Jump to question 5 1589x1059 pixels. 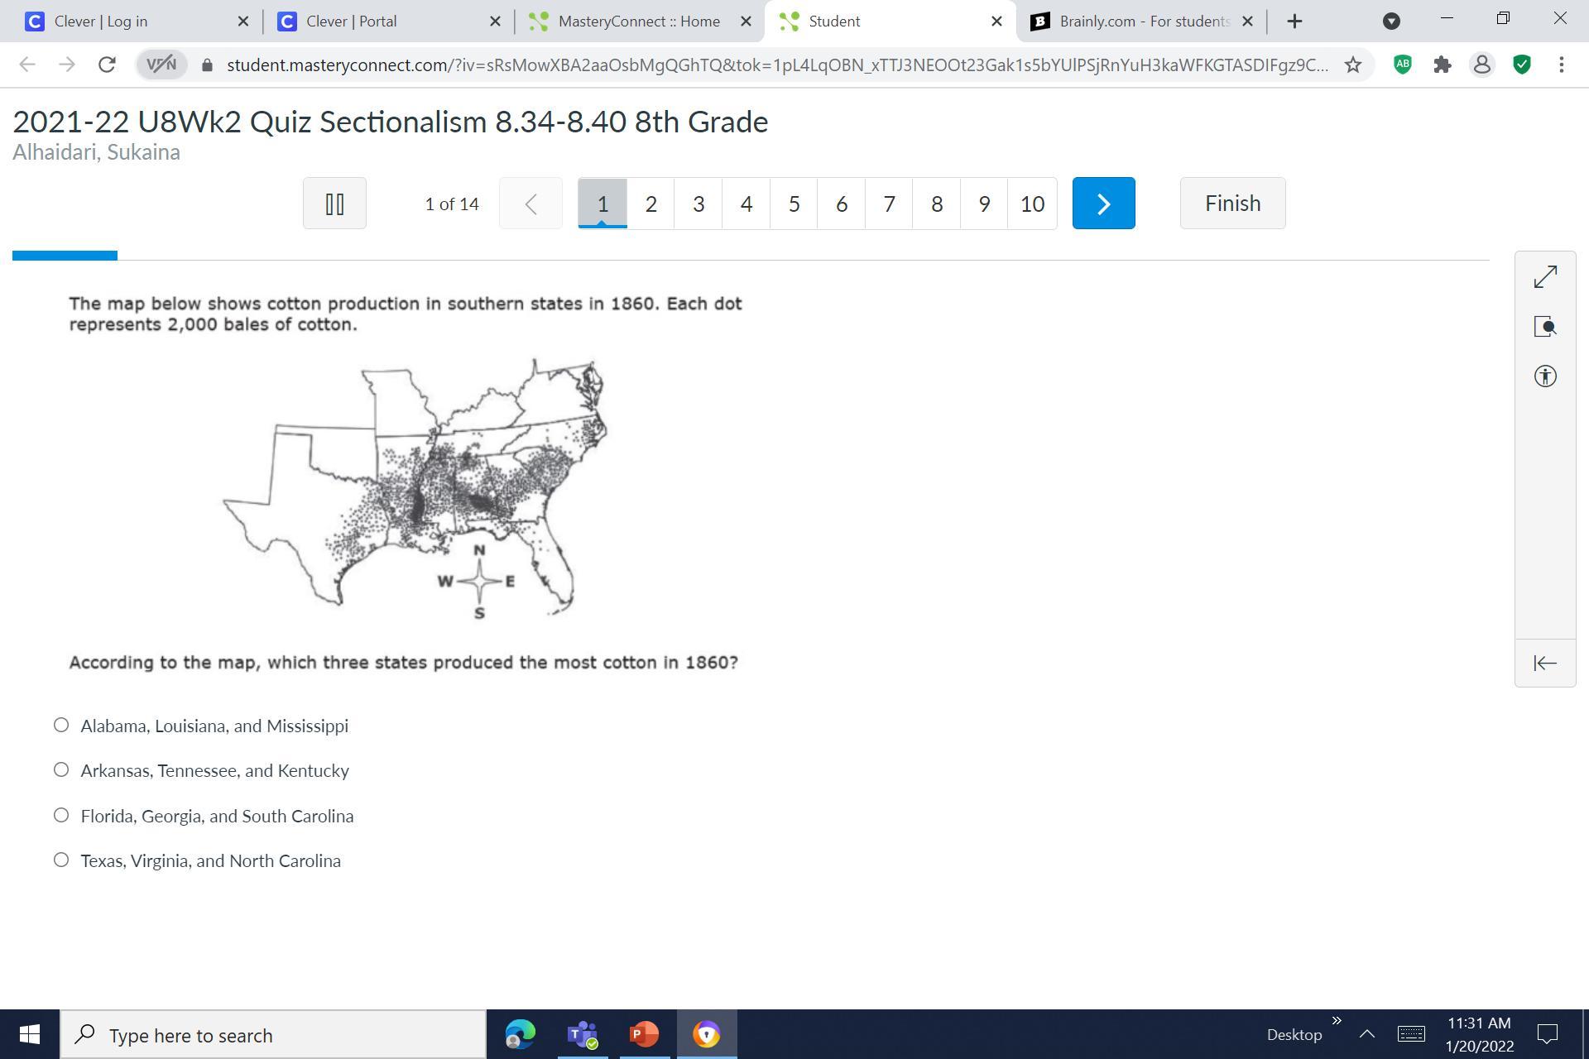click(x=794, y=204)
